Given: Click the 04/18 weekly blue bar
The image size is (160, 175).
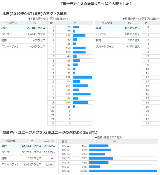Looking at the screenshot, I should point(123,171).
